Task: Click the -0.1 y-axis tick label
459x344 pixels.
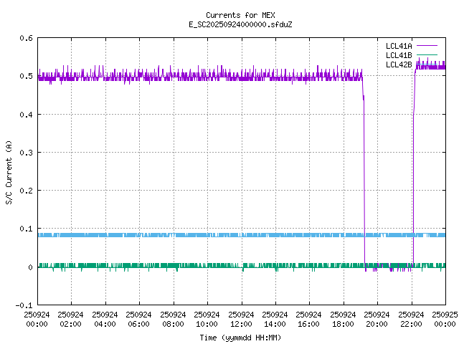Action: [22, 305]
